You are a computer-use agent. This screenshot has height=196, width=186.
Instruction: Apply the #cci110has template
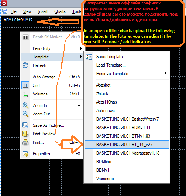click(127, 102)
